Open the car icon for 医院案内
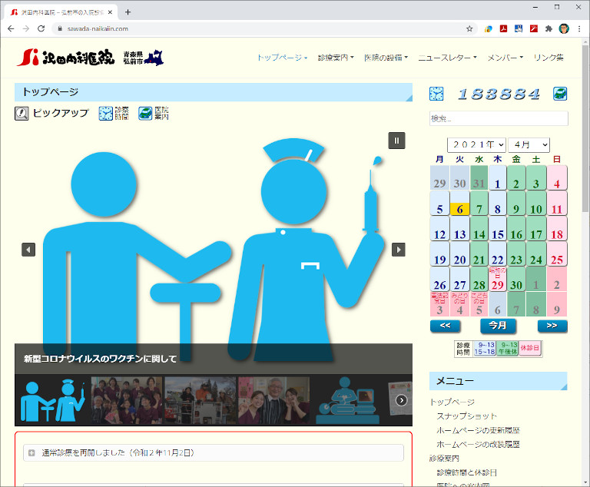This screenshot has width=590, height=487. (x=145, y=113)
